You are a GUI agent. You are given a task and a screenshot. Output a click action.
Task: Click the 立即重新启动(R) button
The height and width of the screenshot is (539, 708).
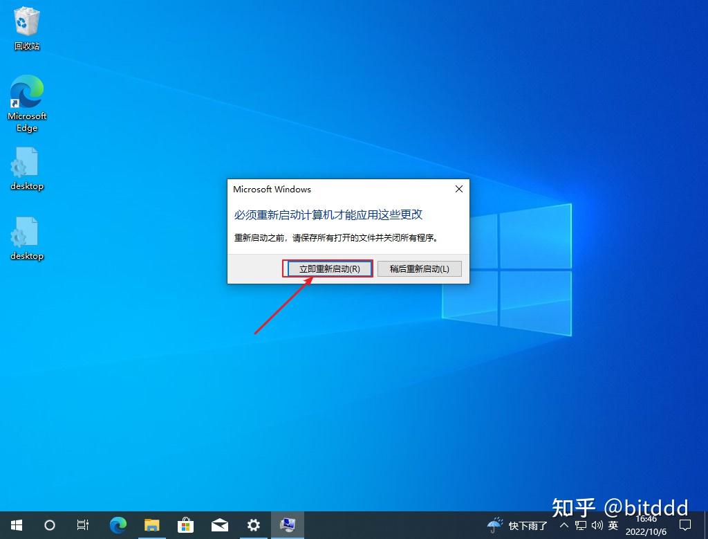[x=330, y=269]
